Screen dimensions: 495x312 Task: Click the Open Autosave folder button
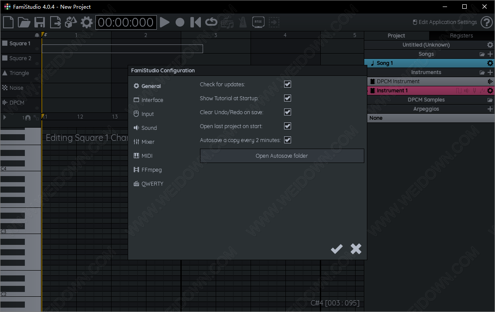tap(282, 156)
